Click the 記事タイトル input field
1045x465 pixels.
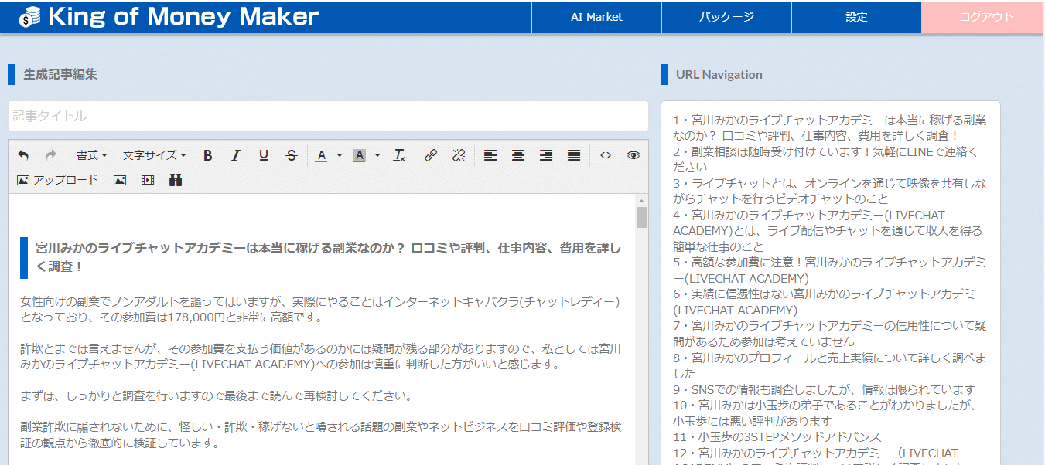[328, 116]
